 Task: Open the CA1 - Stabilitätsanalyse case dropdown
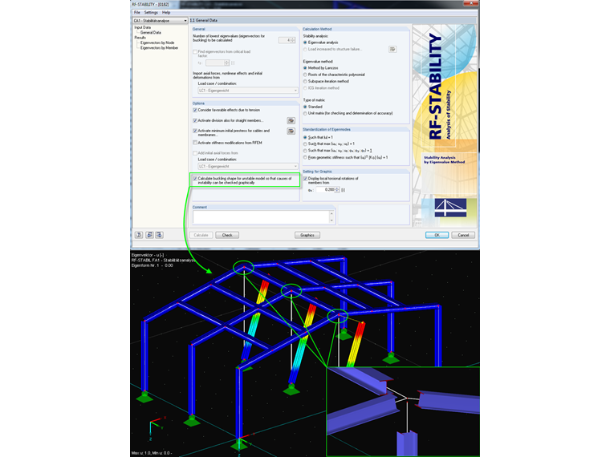click(160, 21)
